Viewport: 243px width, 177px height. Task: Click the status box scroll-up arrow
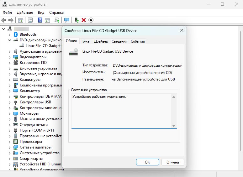click(174, 97)
